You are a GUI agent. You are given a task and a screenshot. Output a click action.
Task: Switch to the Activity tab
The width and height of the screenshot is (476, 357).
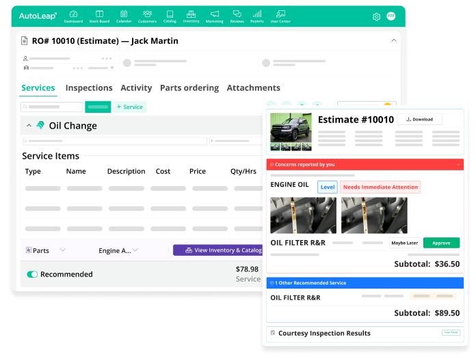(136, 88)
